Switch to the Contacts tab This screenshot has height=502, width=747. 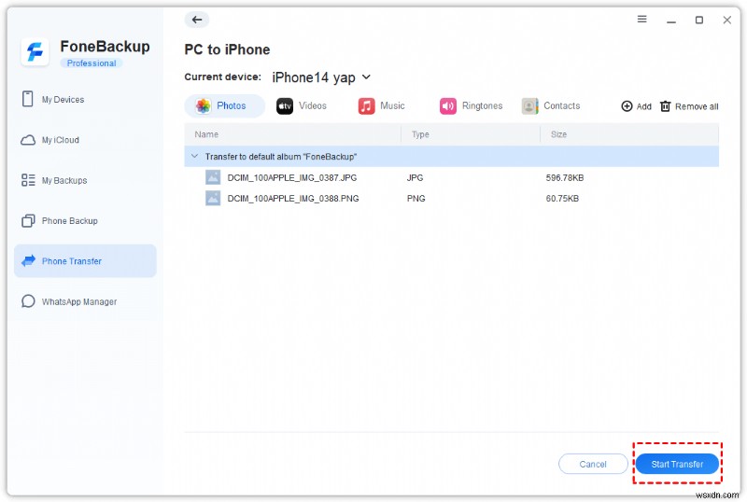[551, 105]
